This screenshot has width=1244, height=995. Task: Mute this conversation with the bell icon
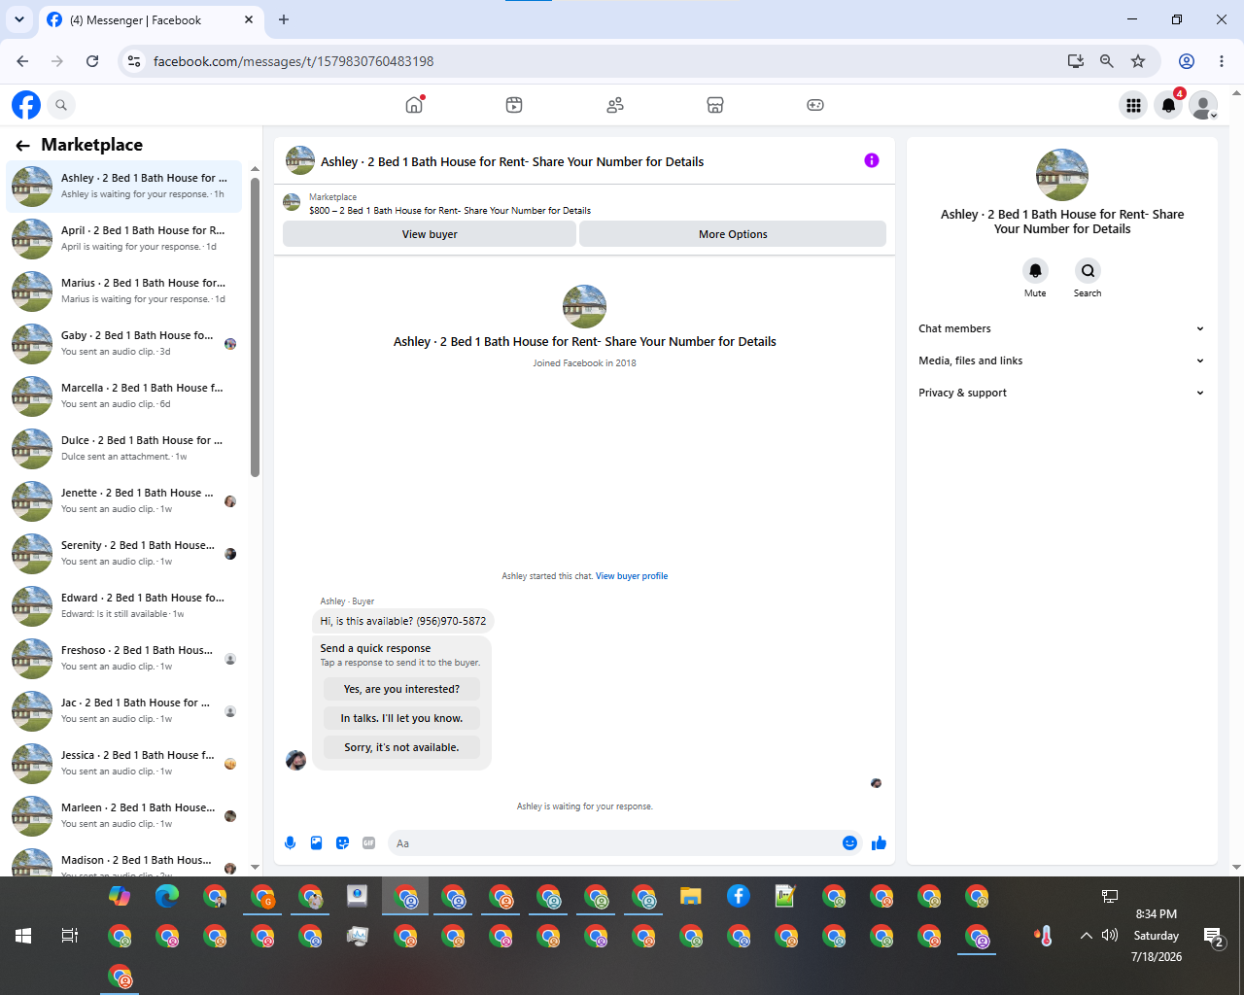[1035, 270]
